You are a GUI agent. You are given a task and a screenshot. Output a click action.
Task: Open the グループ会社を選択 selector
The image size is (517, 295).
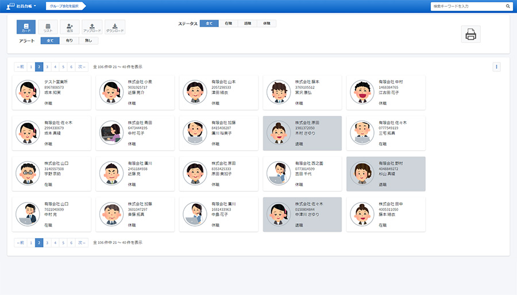65,6
